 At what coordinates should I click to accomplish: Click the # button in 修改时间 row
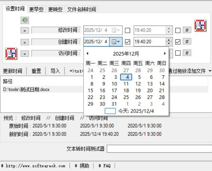187,30
